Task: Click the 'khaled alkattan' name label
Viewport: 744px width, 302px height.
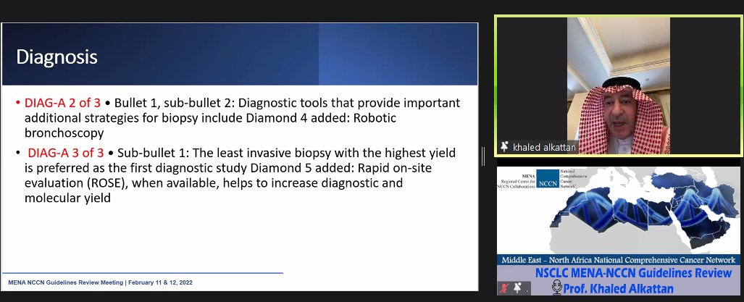Action: 544,148
